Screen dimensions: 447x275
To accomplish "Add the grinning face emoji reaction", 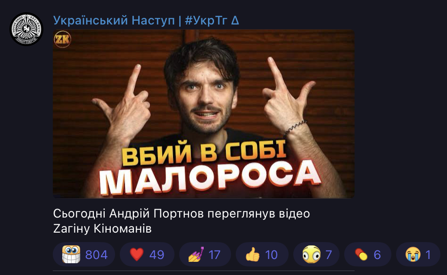I will coord(71,254).
